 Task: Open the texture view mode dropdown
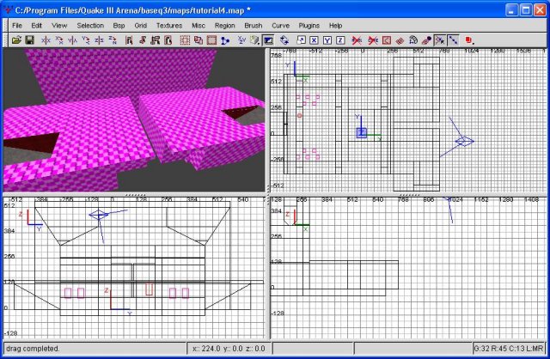255,40
